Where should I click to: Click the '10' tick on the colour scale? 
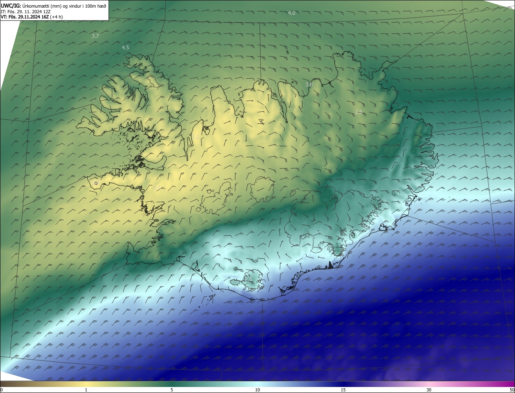pyautogui.click(x=257, y=390)
